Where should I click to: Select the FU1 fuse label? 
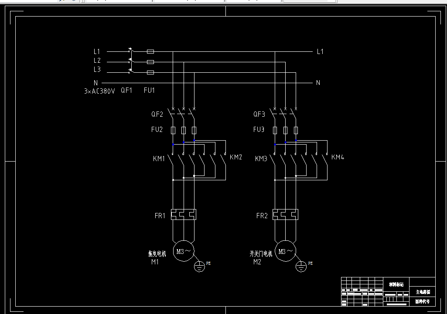(149, 91)
